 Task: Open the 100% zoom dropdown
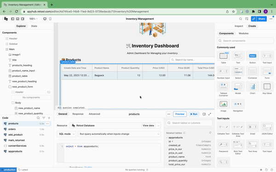[34, 19]
